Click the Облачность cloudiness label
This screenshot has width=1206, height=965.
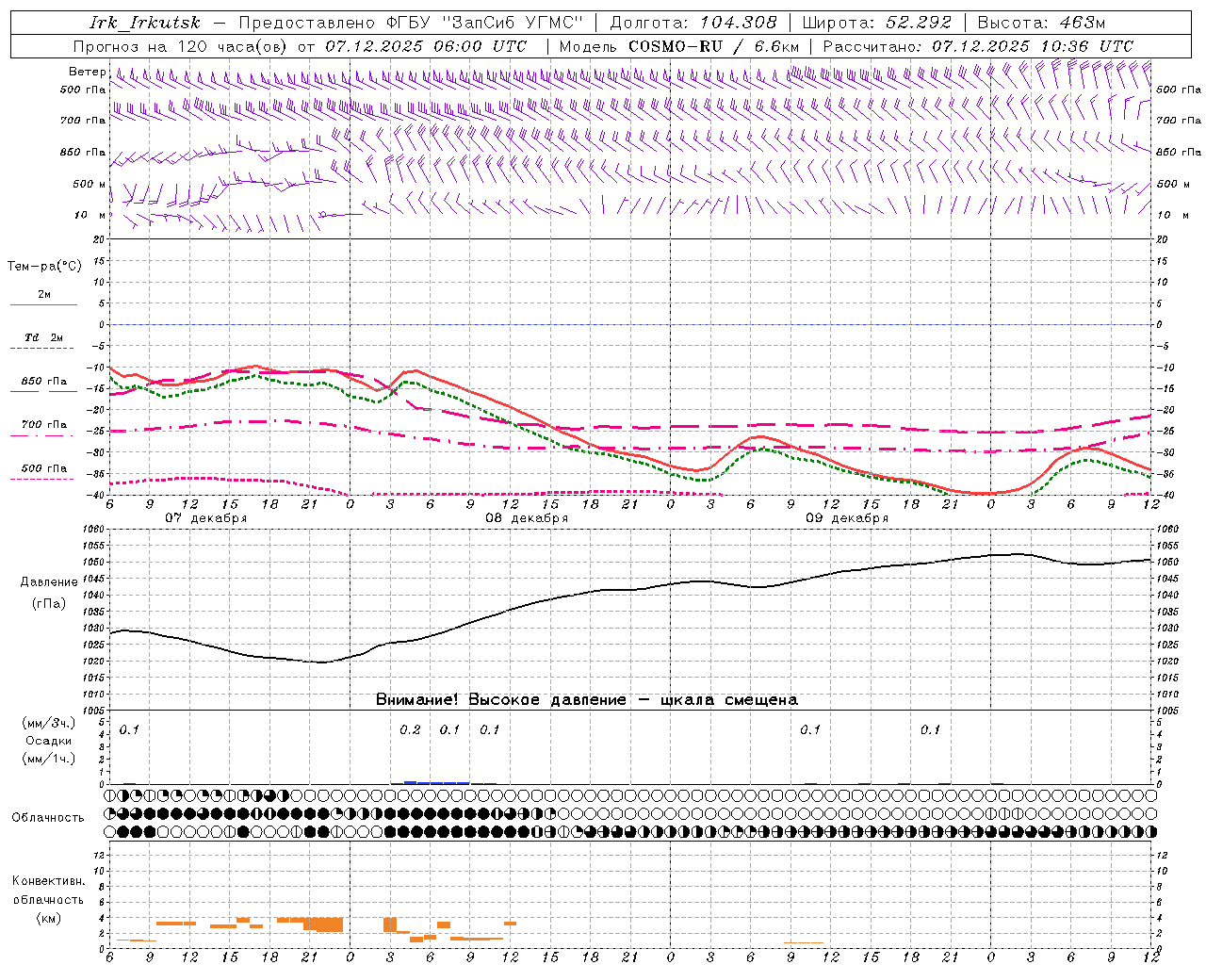48,818
